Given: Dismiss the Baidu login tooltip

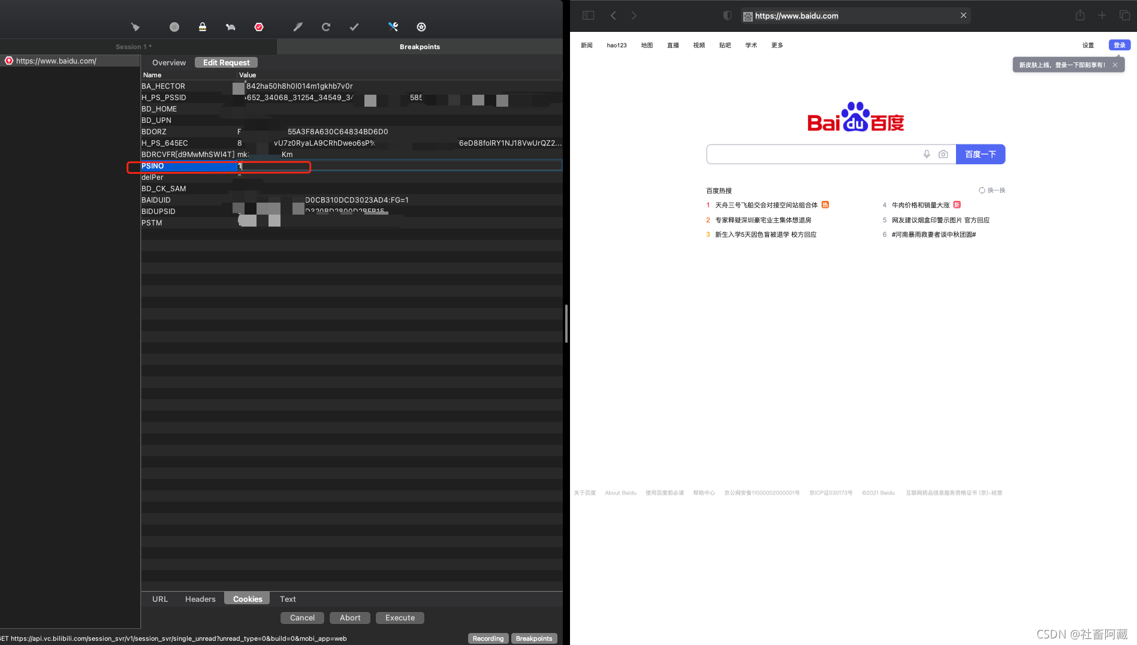Looking at the screenshot, I should click(x=1115, y=65).
